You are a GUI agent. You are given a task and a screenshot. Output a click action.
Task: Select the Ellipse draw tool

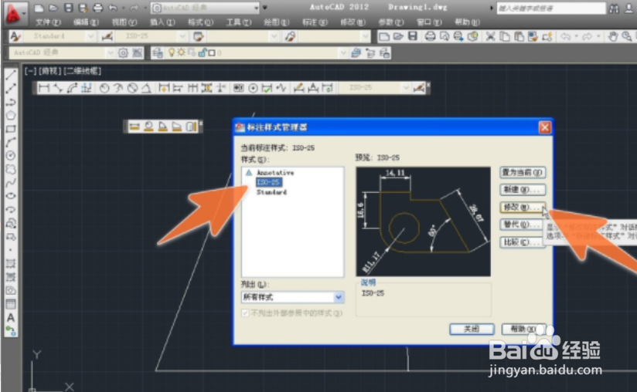pos(11,196)
